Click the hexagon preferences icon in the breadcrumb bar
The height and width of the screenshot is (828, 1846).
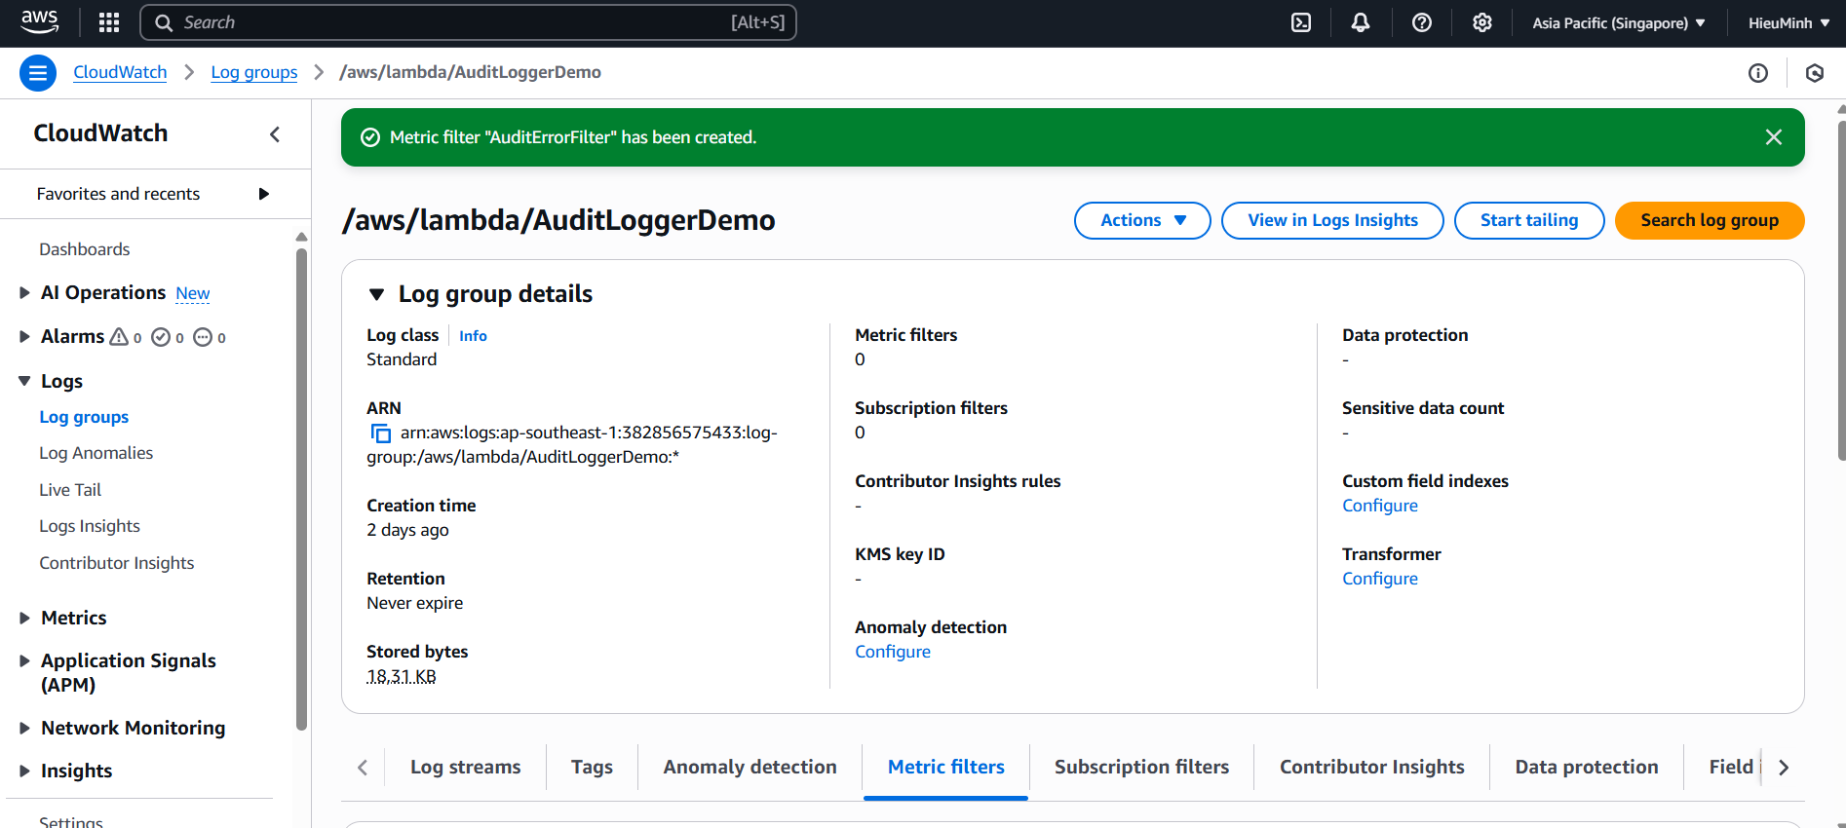(1815, 73)
